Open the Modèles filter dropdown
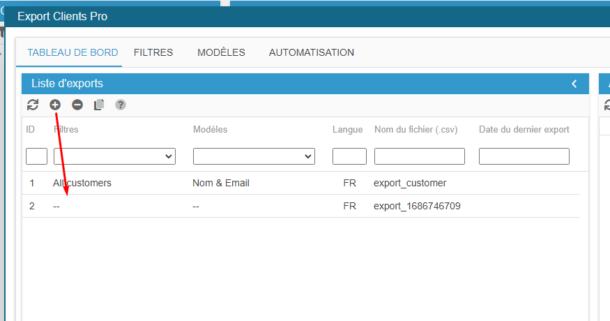 click(x=254, y=156)
